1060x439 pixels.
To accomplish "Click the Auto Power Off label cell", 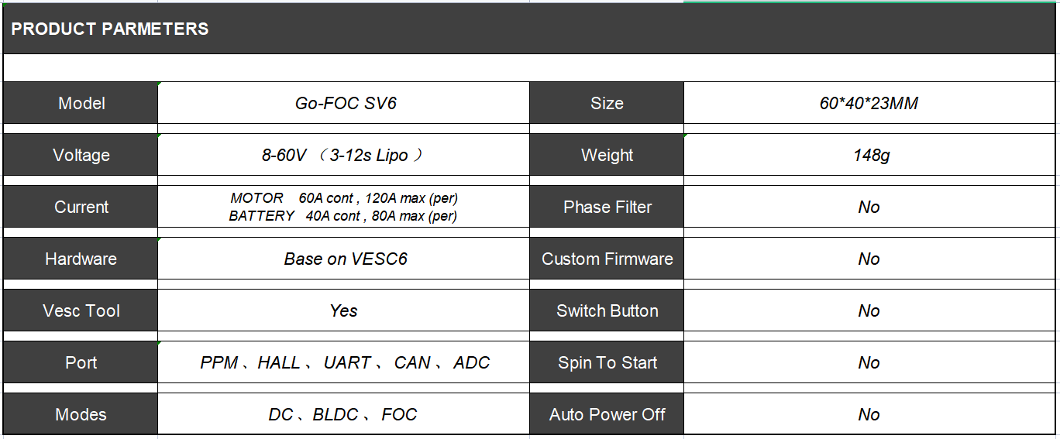I will (x=607, y=415).
